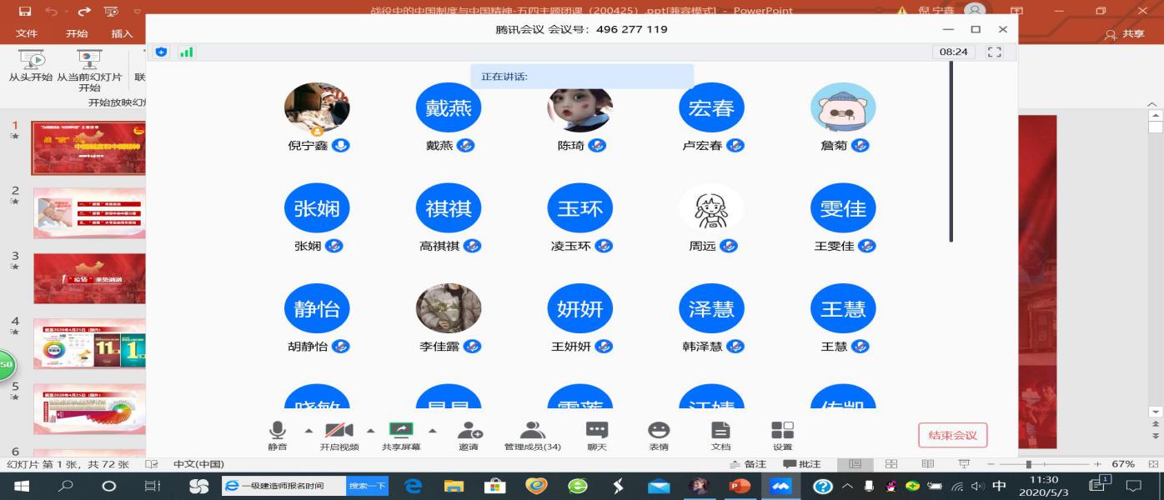Toggle the 备注 notes pane in PowerPoint

pos(748,464)
